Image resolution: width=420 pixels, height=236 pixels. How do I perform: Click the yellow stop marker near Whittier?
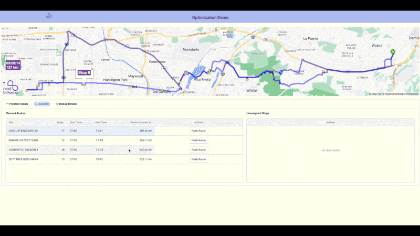[x=247, y=80]
